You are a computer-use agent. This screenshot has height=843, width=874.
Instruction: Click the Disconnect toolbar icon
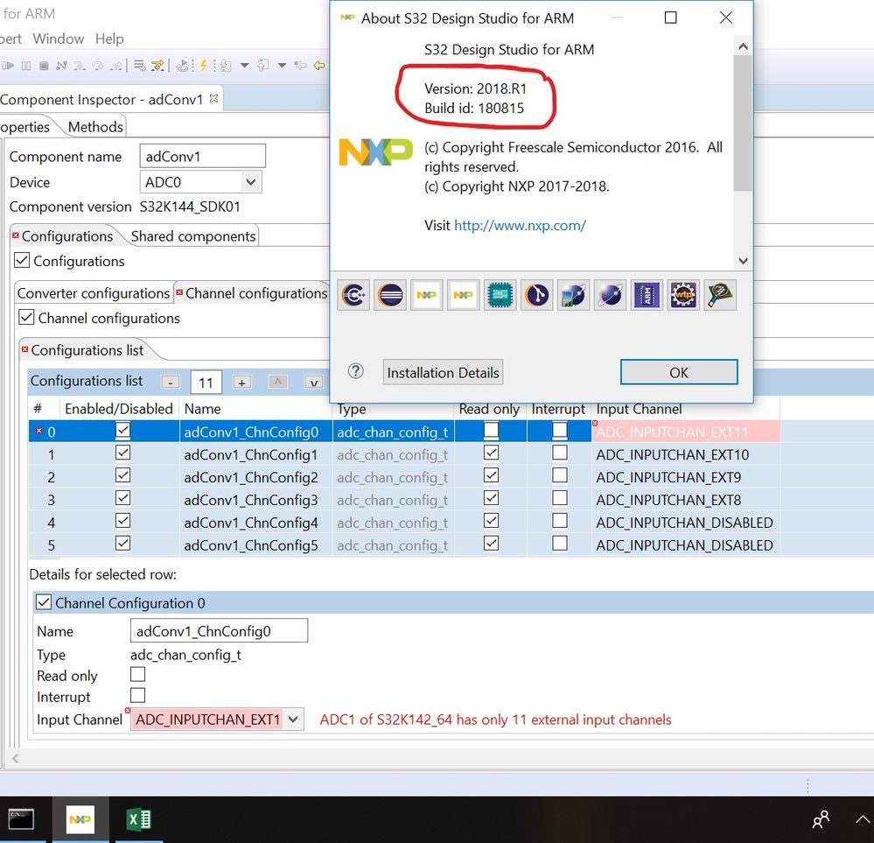click(x=62, y=66)
